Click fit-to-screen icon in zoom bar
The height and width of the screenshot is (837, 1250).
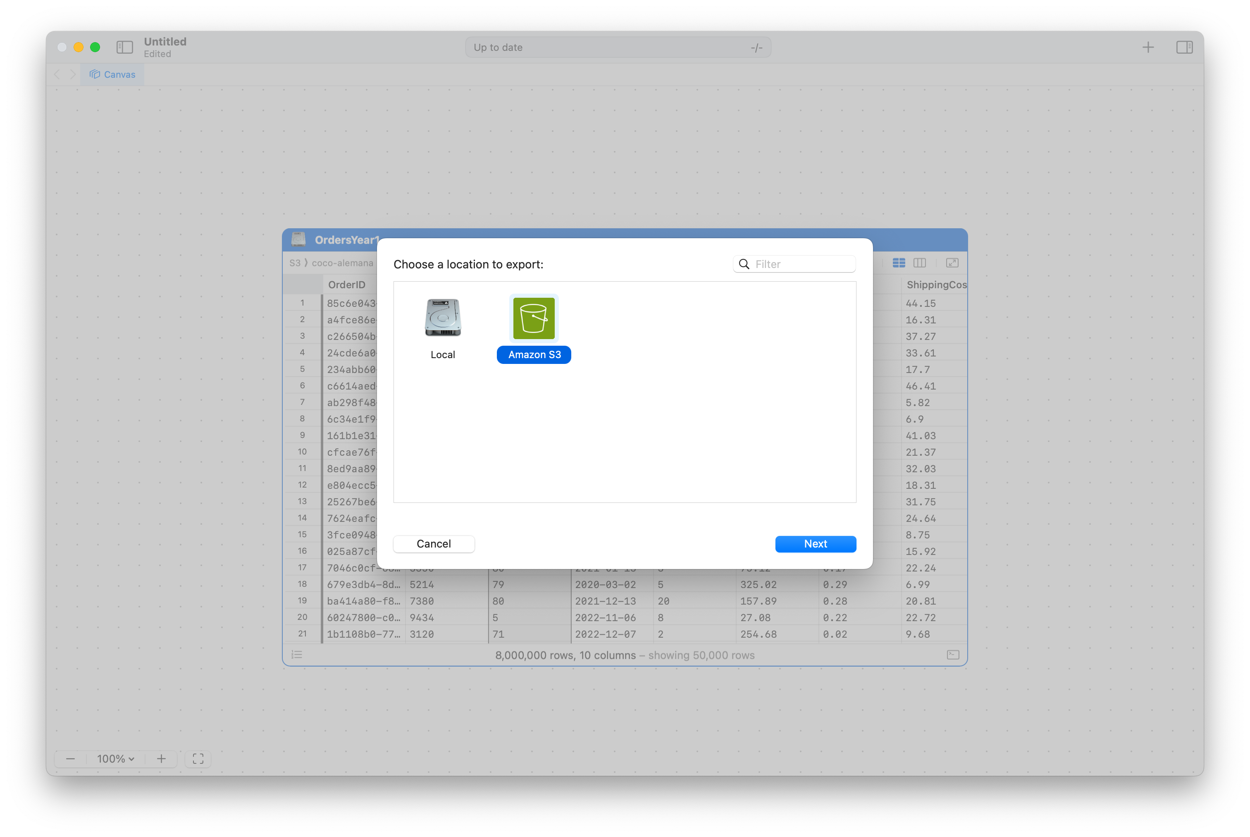[x=198, y=758]
